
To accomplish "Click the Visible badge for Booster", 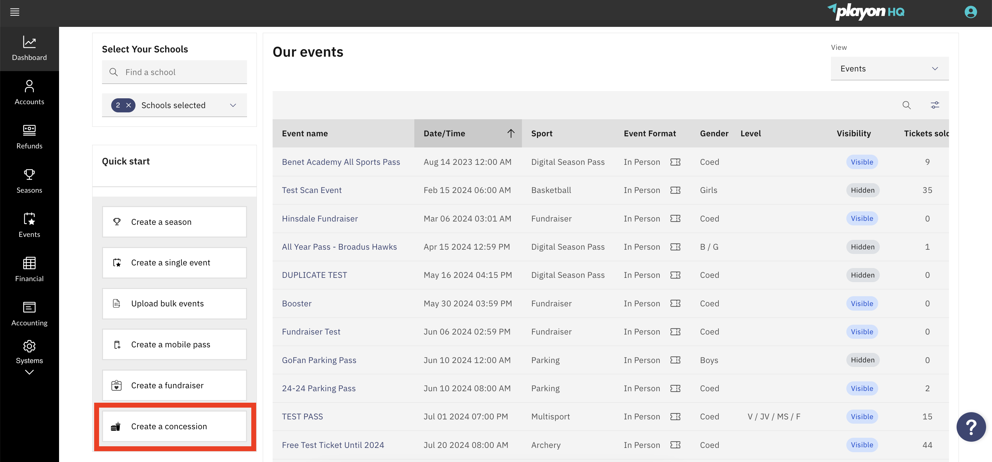I will (861, 303).
